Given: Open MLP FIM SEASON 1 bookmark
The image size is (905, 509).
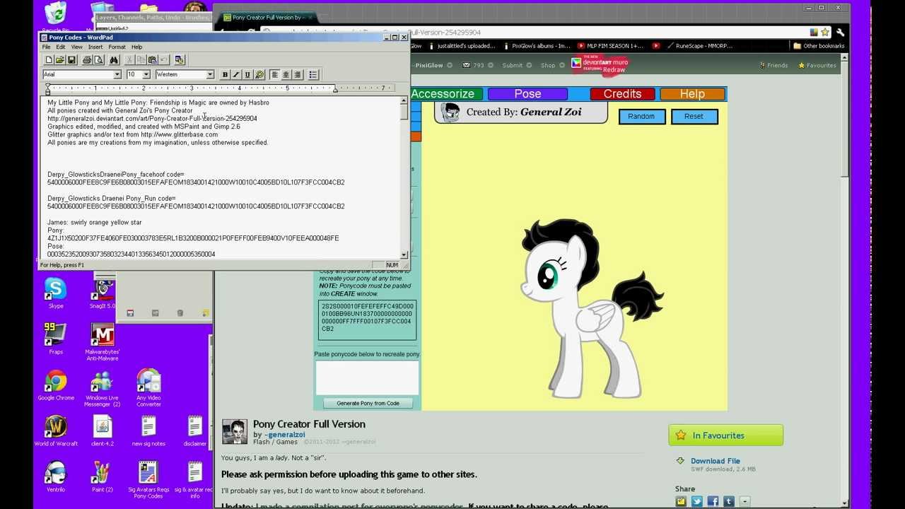Looking at the screenshot, I should 610,46.
